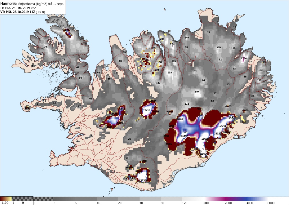Click the map value 22
The width and height of the screenshot is (289, 205).
(115, 73)
